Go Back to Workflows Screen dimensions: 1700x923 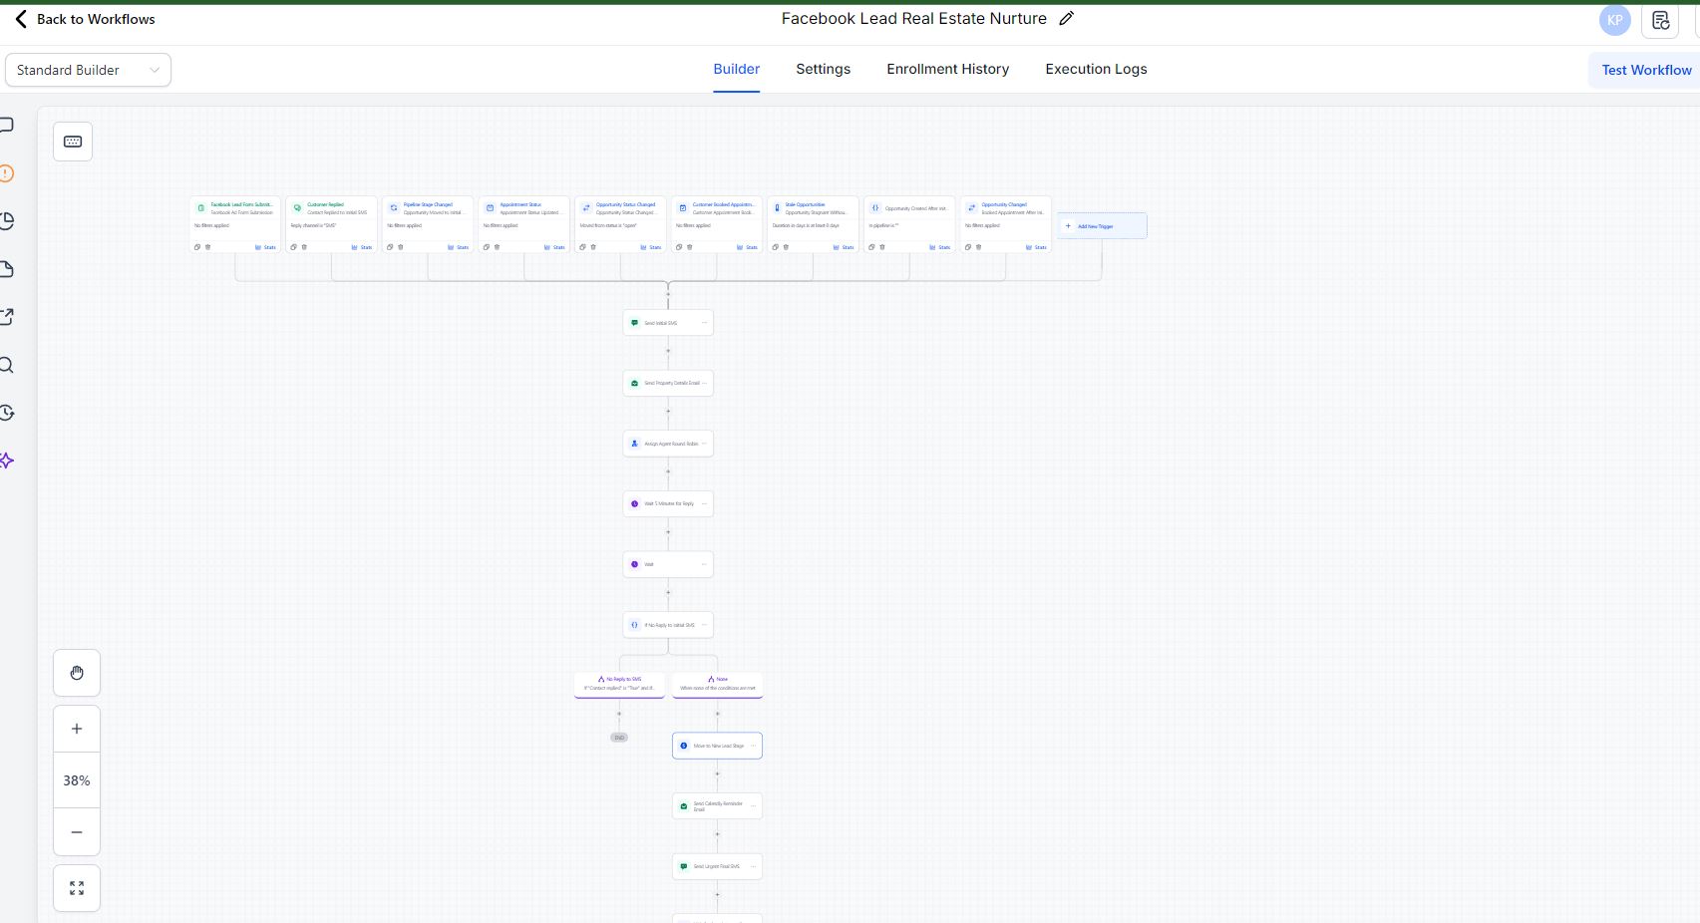click(85, 19)
